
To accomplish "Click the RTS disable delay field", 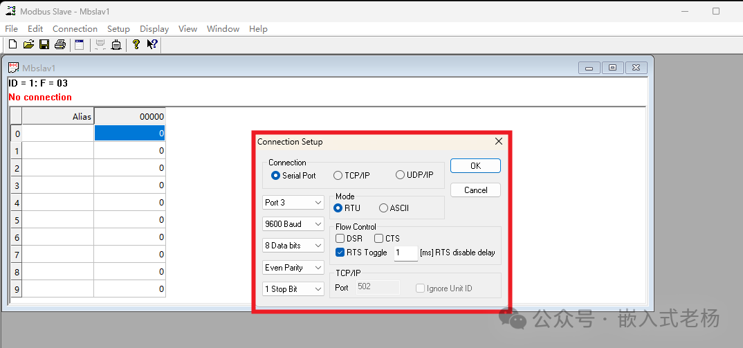I will coord(405,253).
